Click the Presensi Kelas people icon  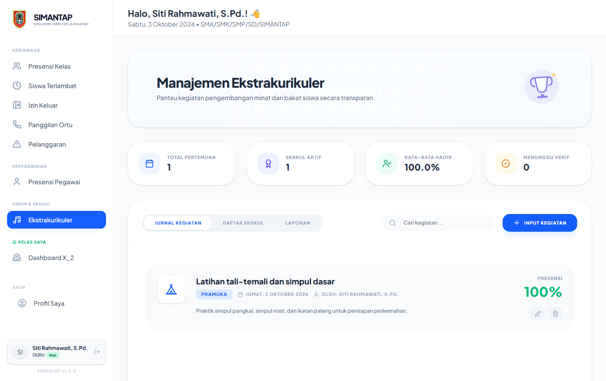click(x=17, y=66)
